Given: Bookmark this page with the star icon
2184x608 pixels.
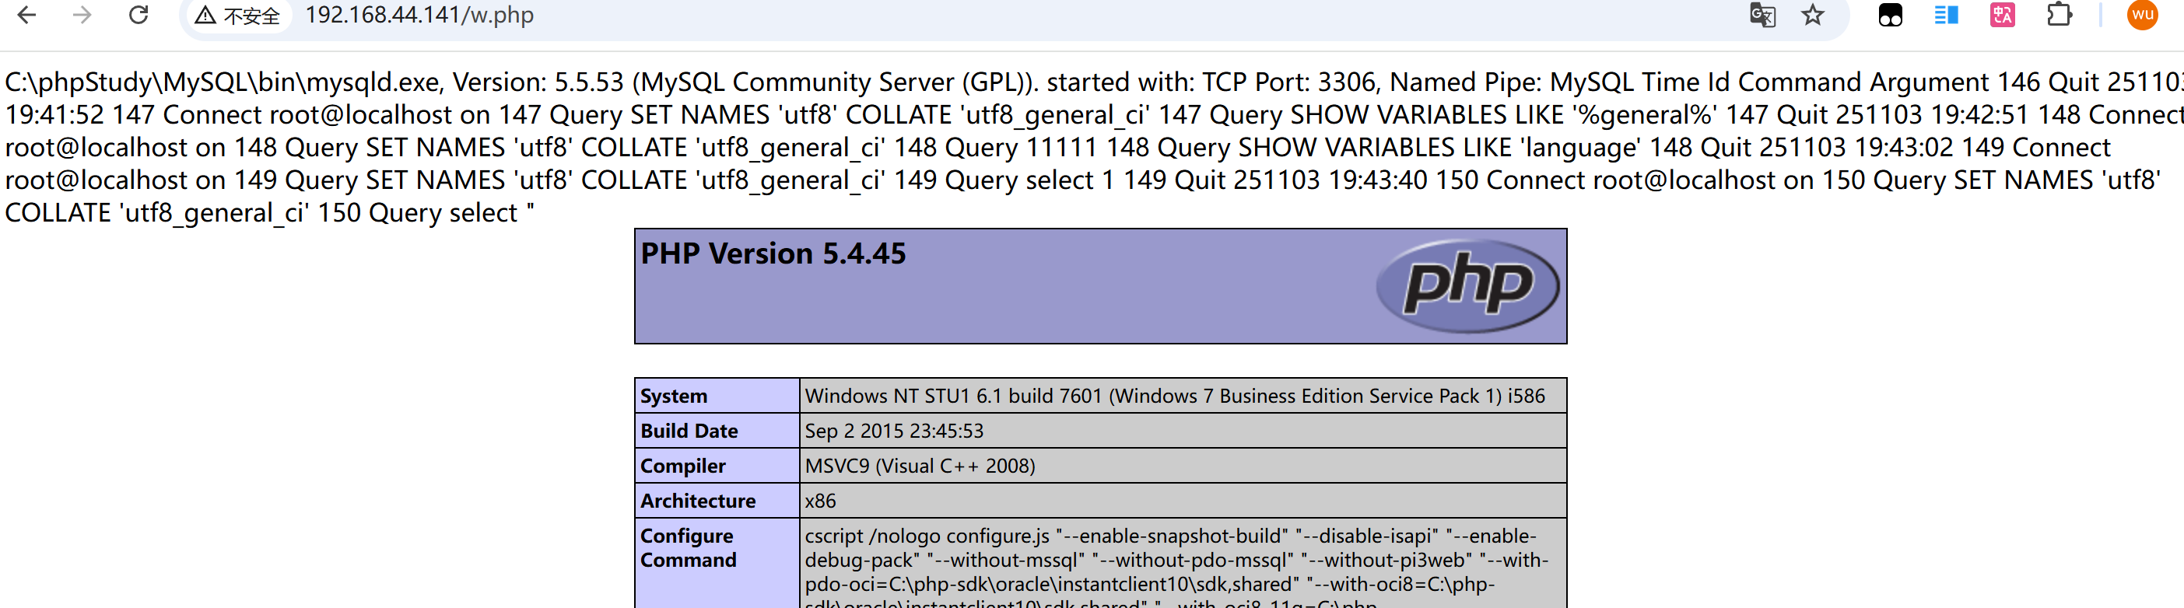Looking at the screenshot, I should point(1813,16).
